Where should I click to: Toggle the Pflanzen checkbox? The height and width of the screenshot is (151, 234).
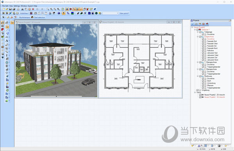tap(203, 86)
